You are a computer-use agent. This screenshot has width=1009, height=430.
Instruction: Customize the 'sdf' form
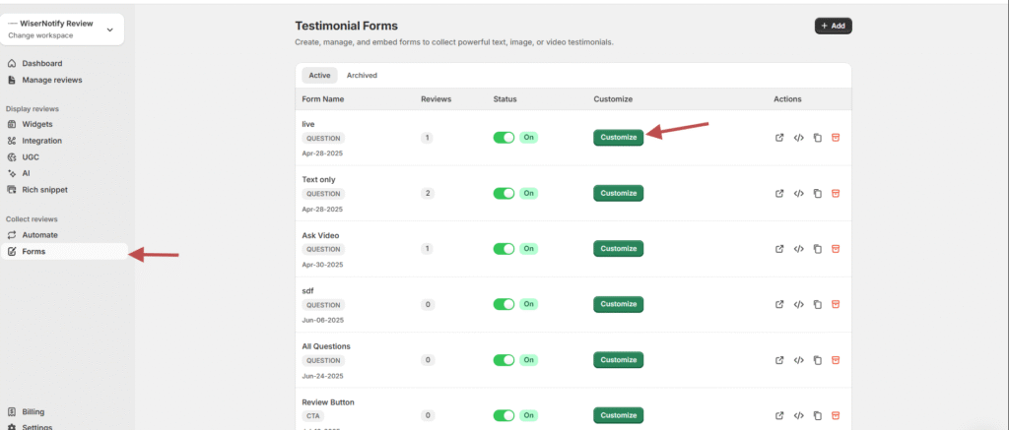click(x=618, y=304)
